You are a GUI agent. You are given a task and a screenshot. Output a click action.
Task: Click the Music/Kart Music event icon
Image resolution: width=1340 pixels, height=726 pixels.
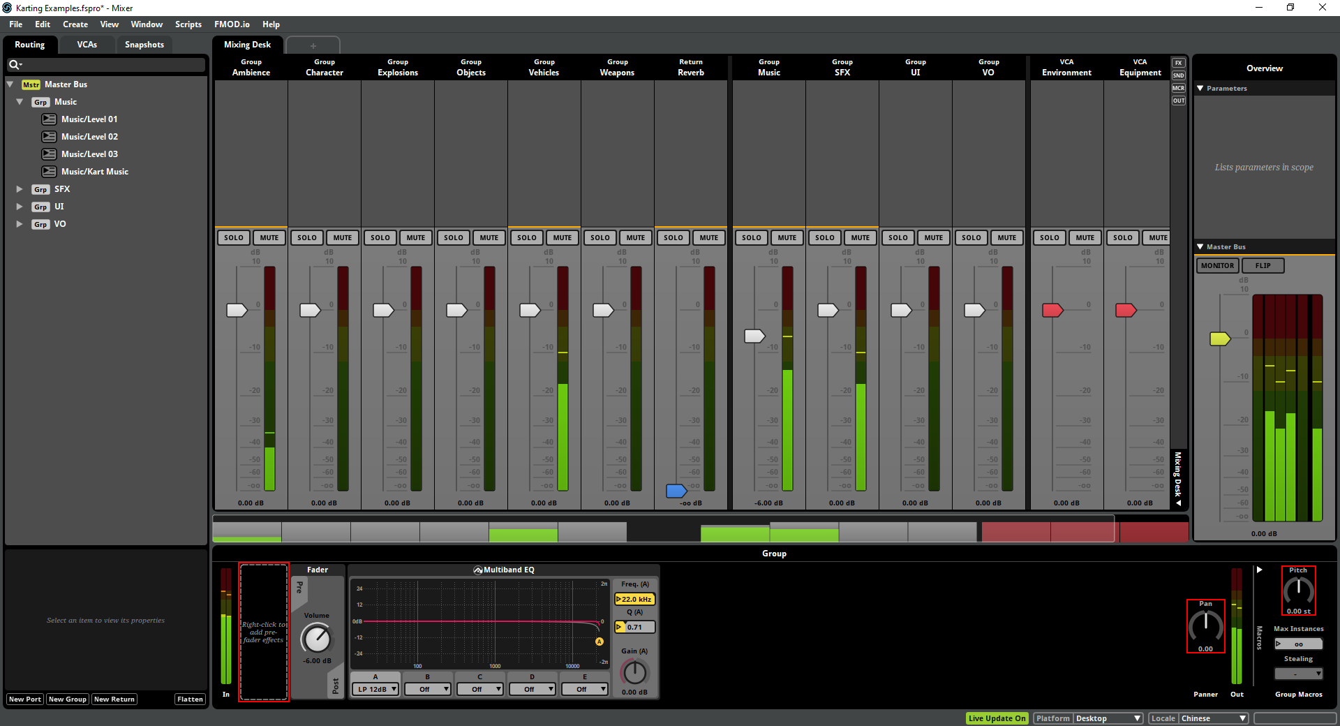pos(50,171)
